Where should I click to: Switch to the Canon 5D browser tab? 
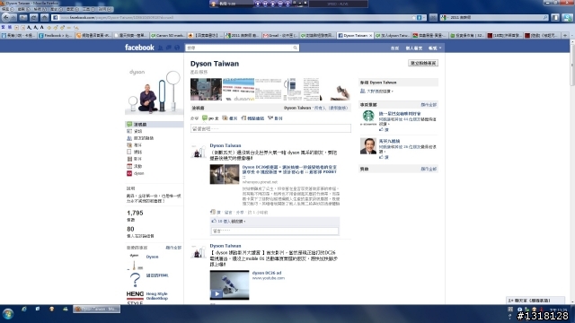point(168,36)
